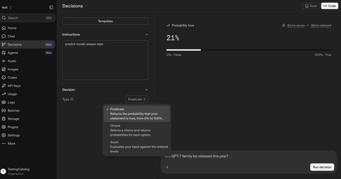341x179 pixels.
Task: Click the ⌘K shortcut badge
Action: click(x=49, y=18)
